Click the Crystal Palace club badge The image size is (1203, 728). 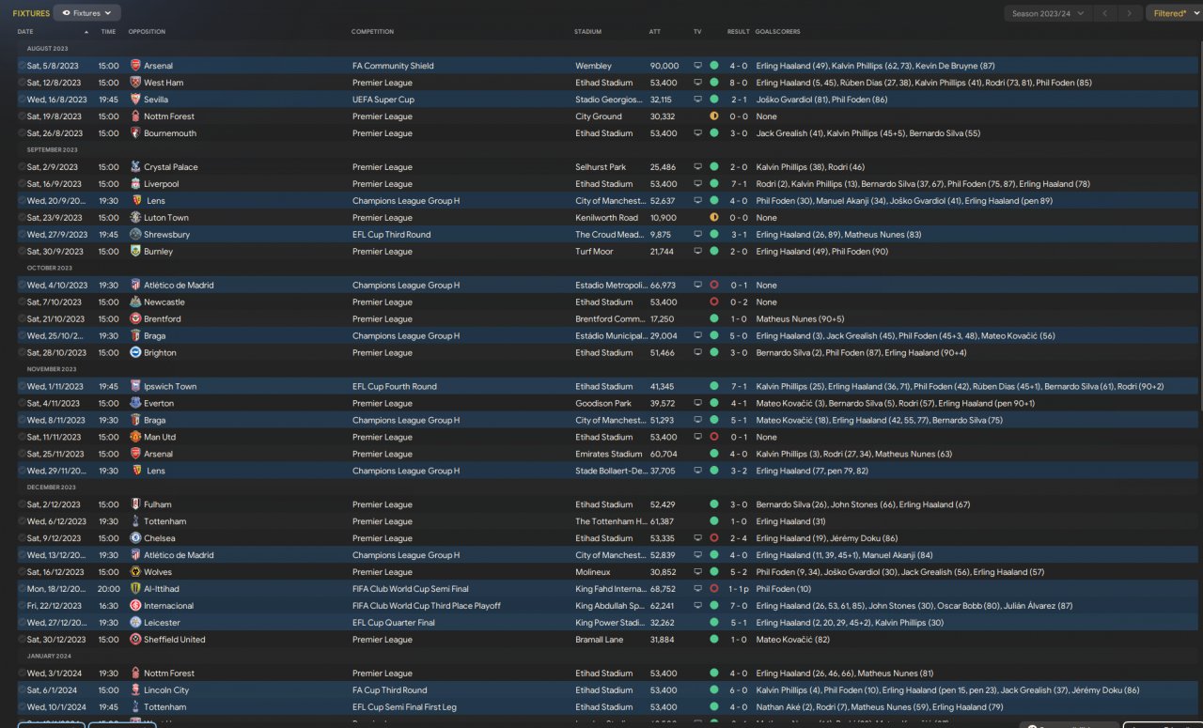pos(135,167)
